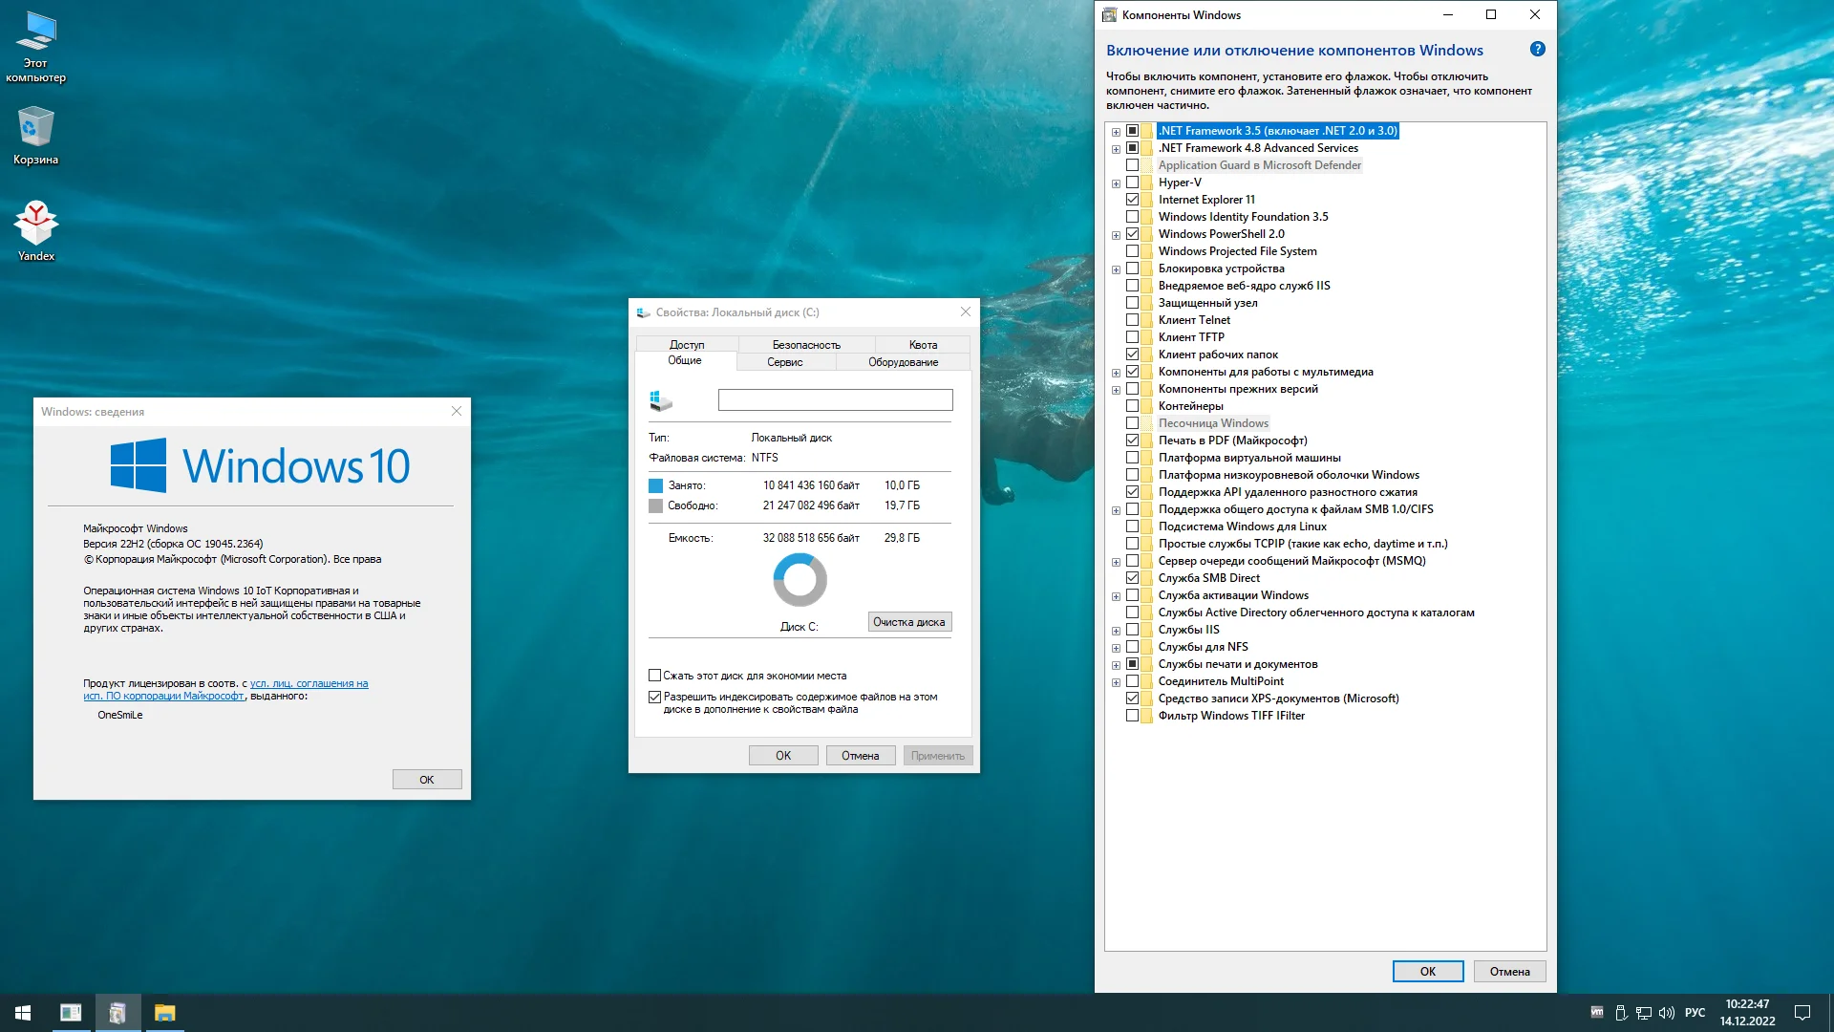This screenshot has height=1032, width=1834.
Task: Expand the IIS services tree node
Action: (x=1116, y=631)
